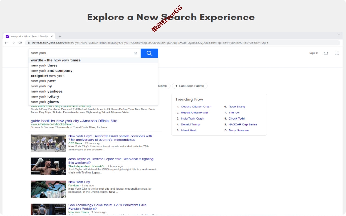The width and height of the screenshot is (346, 216).
Task: Open guide book for new york city Amazon link
Action: (74, 121)
